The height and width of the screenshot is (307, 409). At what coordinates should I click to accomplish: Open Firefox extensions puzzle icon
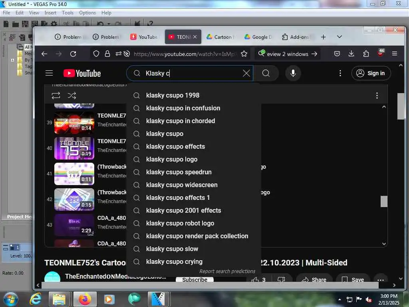pyautogui.click(x=366, y=54)
